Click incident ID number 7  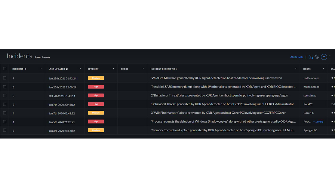13,78
